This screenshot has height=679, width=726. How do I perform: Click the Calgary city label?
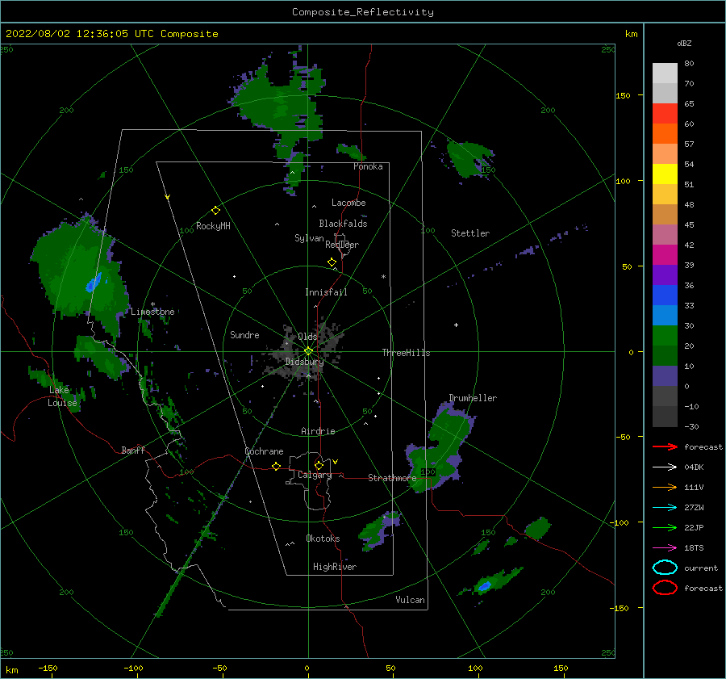(x=315, y=475)
